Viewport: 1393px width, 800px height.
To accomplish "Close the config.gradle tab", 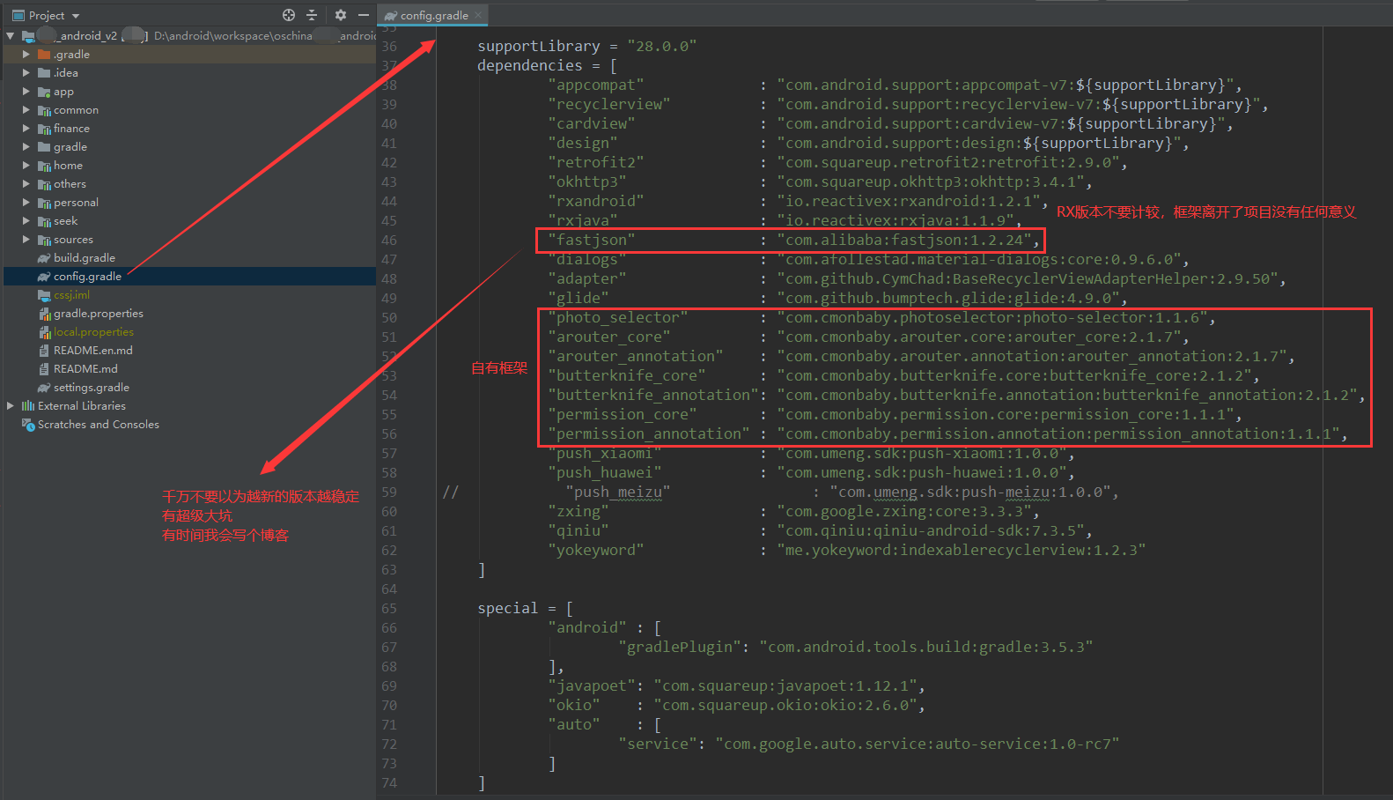I will point(478,15).
